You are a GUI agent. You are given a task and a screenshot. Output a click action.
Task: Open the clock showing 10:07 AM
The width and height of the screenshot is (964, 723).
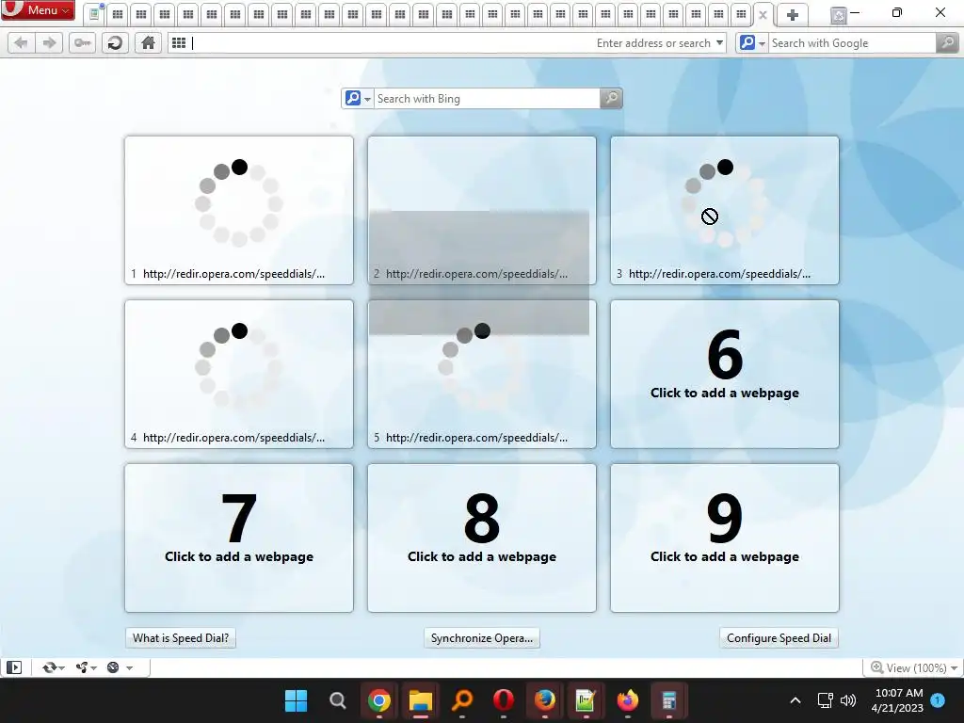[897, 700]
